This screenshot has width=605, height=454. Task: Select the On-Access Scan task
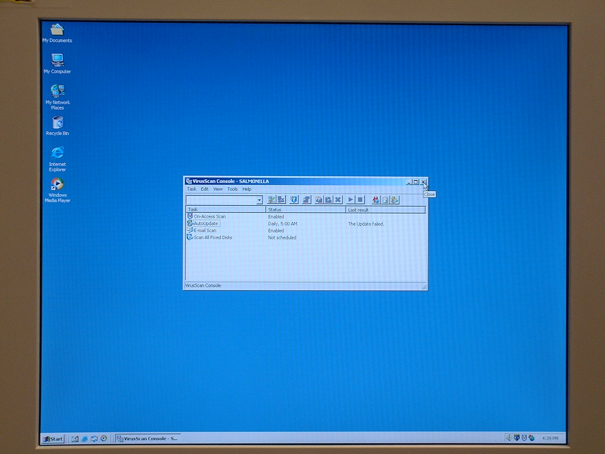tap(209, 216)
